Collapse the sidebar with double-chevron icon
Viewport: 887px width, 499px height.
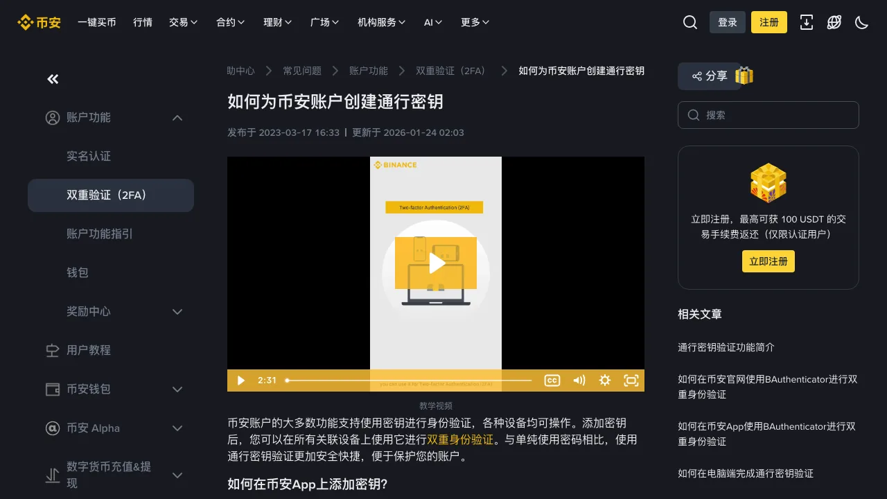click(53, 79)
